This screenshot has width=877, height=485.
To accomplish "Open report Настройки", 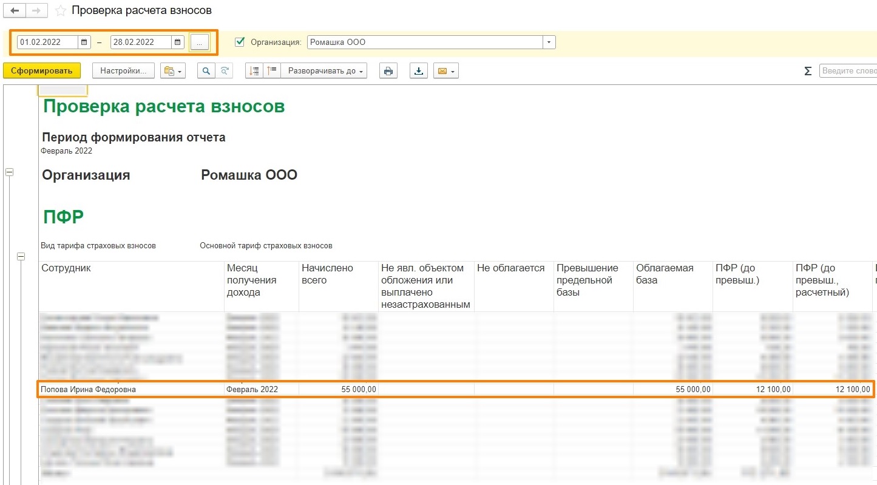I will tap(123, 71).
